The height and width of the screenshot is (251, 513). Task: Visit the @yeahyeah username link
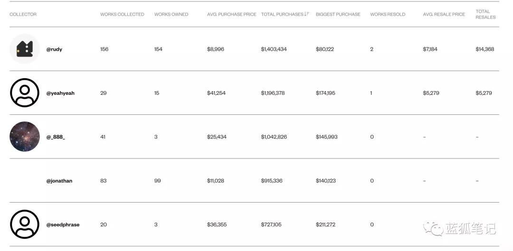click(x=60, y=93)
